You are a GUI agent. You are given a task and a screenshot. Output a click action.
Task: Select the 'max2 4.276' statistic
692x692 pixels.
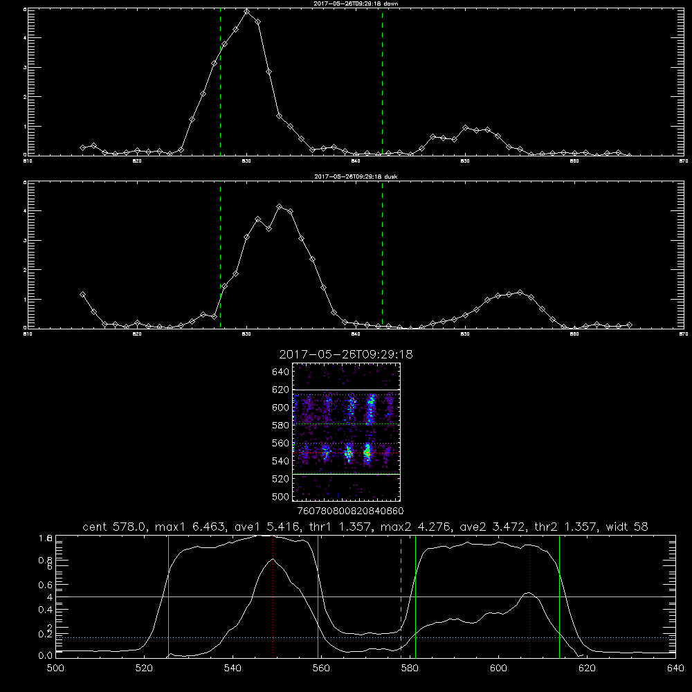click(x=415, y=527)
